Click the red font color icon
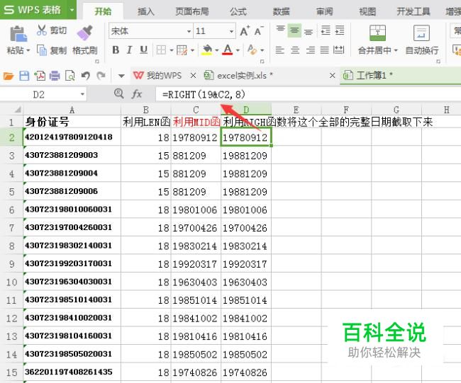This screenshot has height=383, width=461. (228, 50)
